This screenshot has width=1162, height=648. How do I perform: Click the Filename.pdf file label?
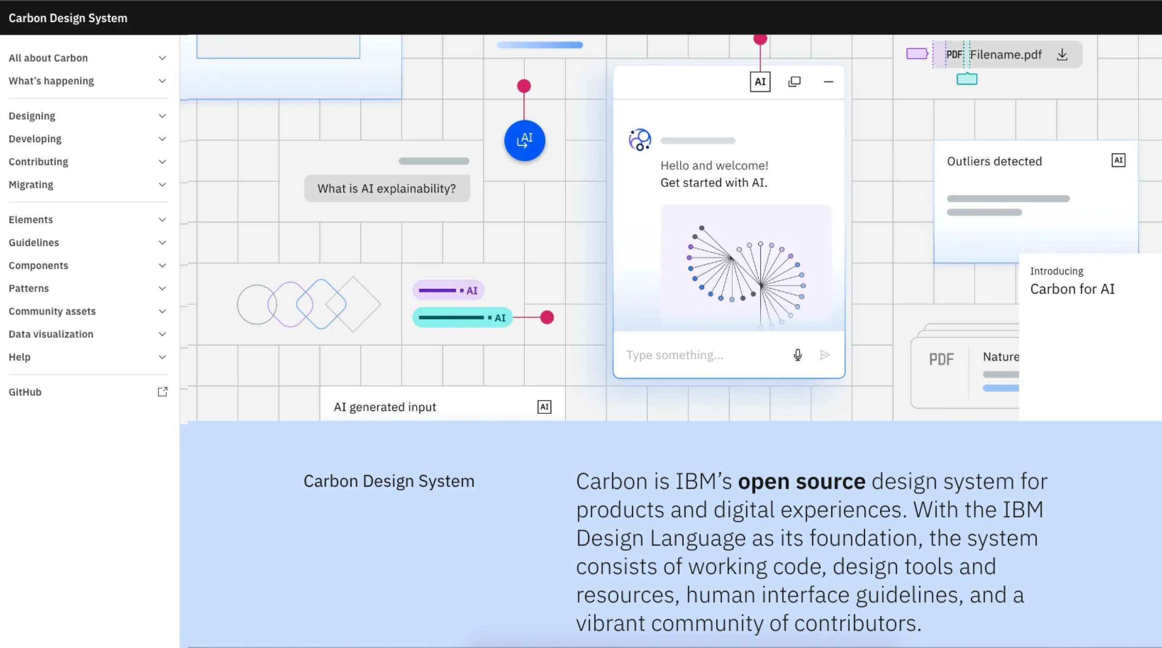pos(1006,54)
